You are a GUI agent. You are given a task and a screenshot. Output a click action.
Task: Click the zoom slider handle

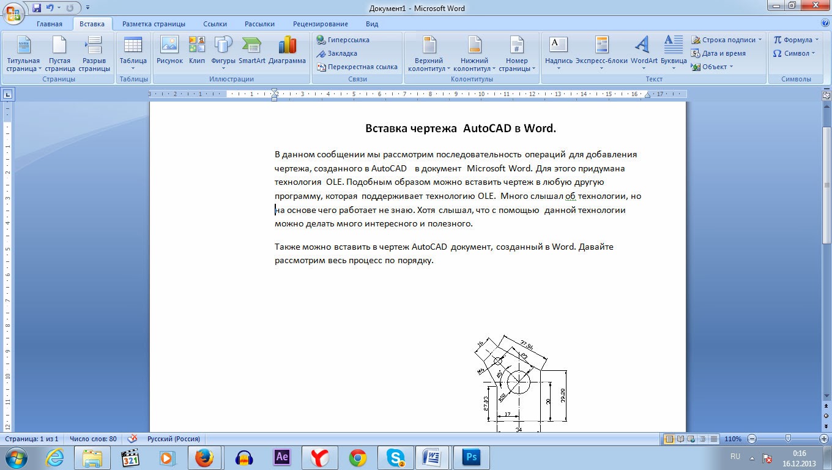click(x=789, y=439)
